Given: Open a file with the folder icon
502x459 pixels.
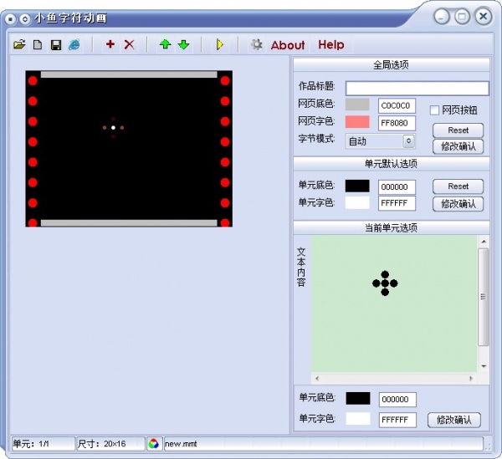Looking at the screenshot, I should (x=19, y=44).
